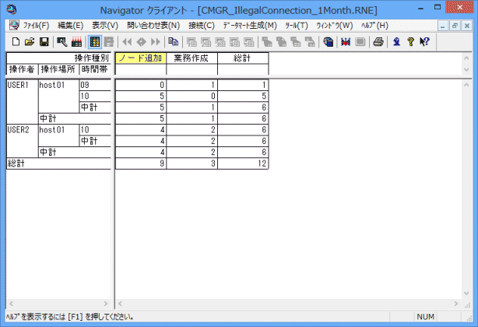Open the 表示(V) menu
Screen dimensions: 478x327
(x=105, y=26)
